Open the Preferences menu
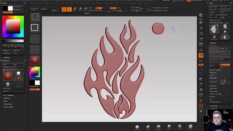This screenshot has height=131, width=233. click(x=99, y=3)
